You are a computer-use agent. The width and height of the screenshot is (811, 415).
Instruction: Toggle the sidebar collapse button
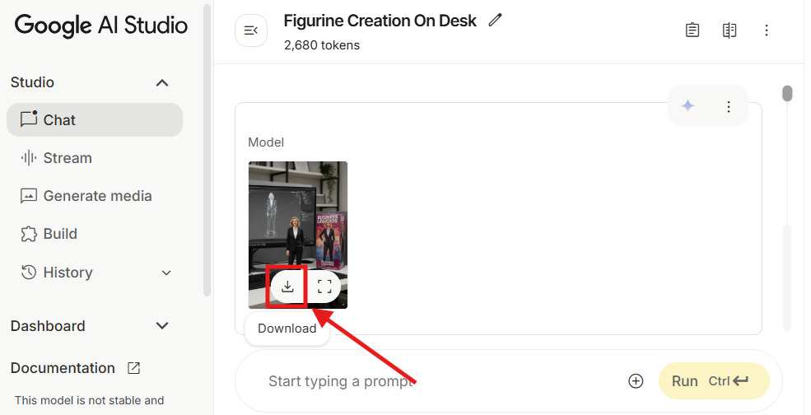[x=251, y=30]
